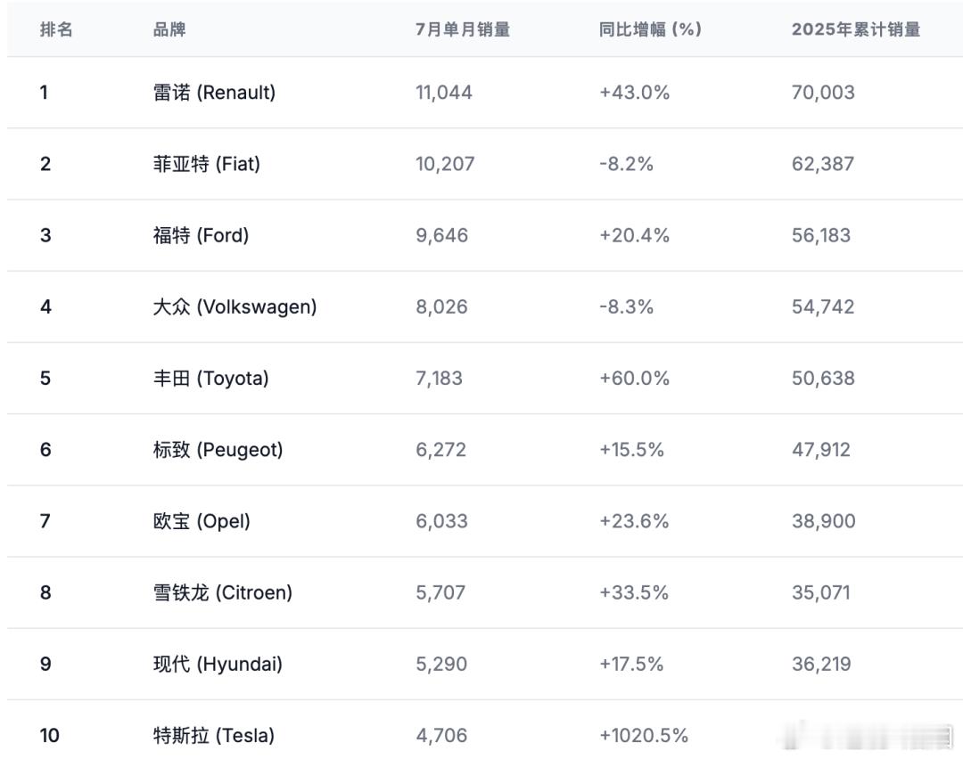Click the 福特 (Ford) brand name
This screenshot has width=963, height=759.
[x=201, y=235]
